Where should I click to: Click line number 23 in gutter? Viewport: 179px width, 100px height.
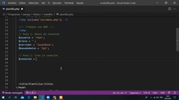coord(6,59)
